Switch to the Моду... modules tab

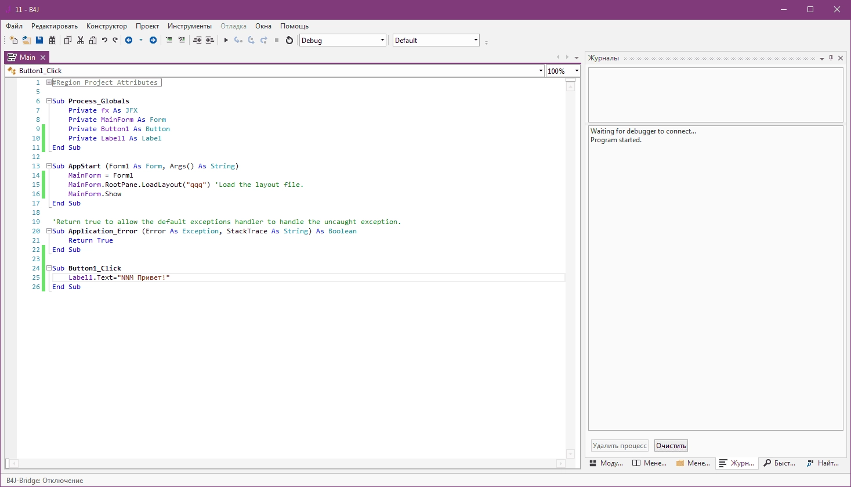606,463
